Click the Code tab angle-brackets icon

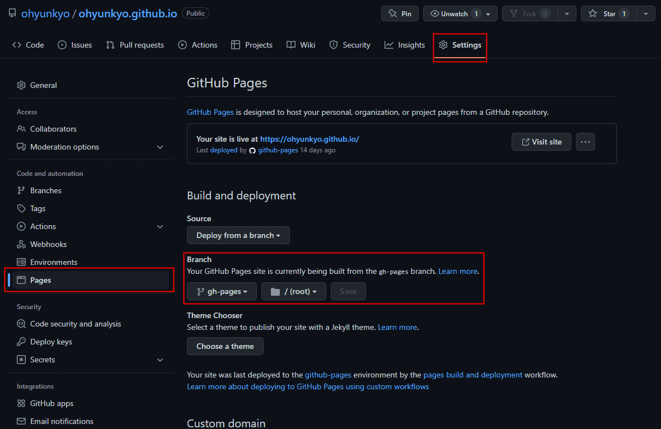tap(17, 45)
